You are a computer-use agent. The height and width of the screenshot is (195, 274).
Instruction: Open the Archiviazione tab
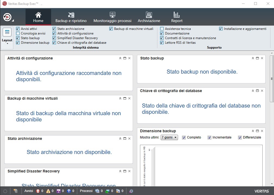pos(149,17)
